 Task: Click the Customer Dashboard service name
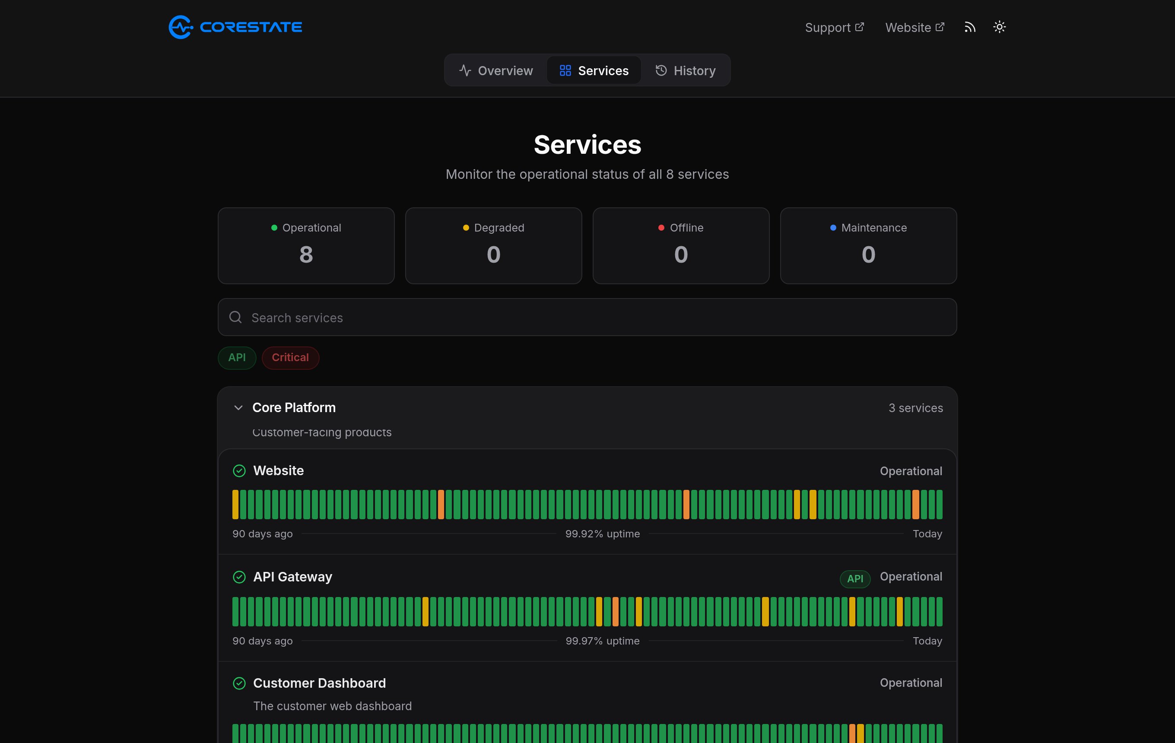click(x=320, y=683)
